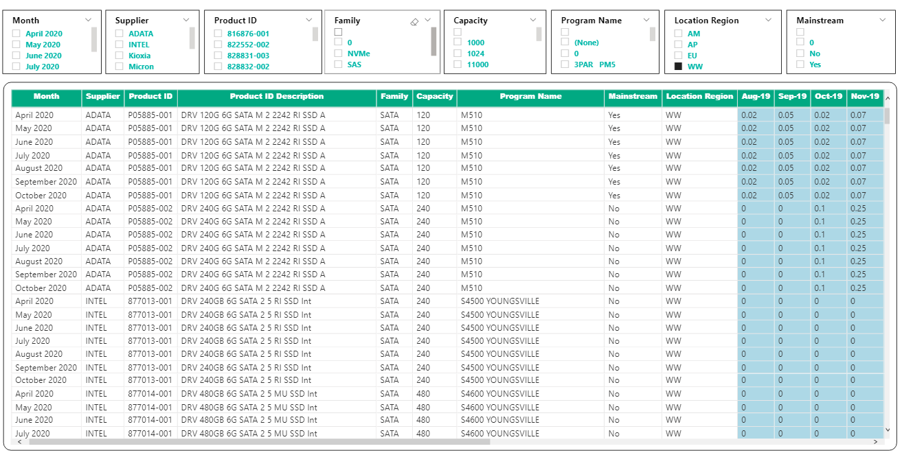Select ADATA in the Supplier slicer
902x455 pixels.
coord(120,34)
